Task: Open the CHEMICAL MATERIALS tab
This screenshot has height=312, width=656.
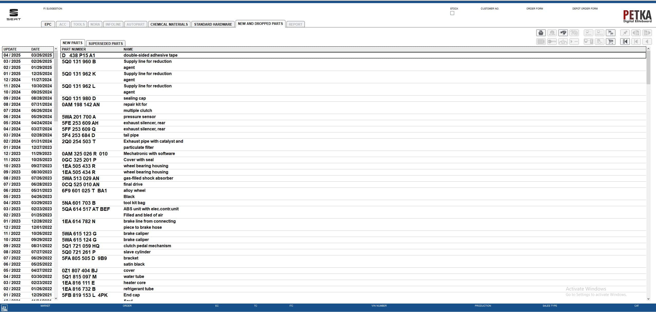Action: point(169,24)
